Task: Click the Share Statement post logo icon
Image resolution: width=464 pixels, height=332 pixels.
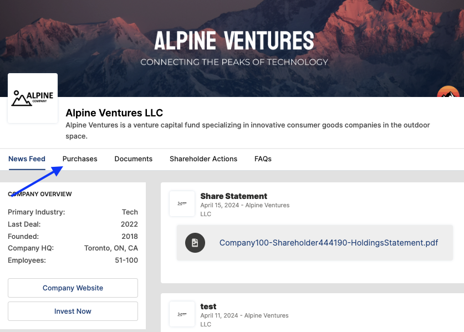Action: 182,203
